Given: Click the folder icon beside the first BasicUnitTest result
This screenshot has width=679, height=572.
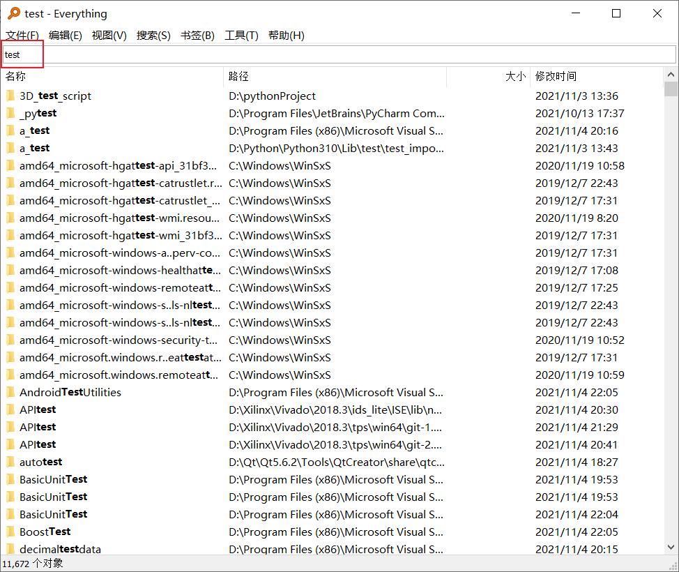Looking at the screenshot, I should point(11,479).
